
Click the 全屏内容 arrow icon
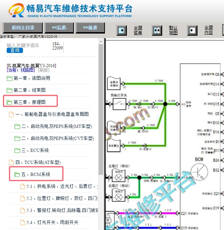tap(192, 30)
